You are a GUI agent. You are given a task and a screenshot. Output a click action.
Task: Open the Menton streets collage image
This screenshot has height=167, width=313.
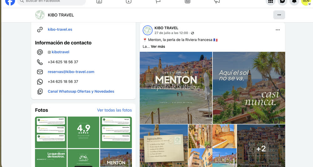(x=213, y=146)
